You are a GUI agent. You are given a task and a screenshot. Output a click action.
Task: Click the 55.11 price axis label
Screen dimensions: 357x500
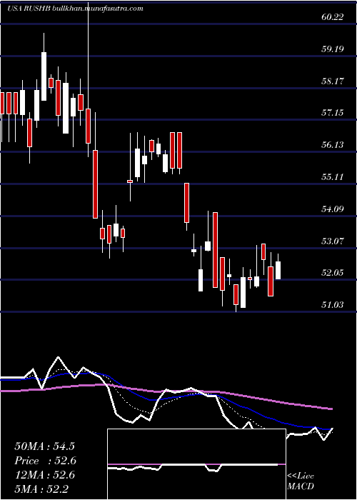click(333, 176)
